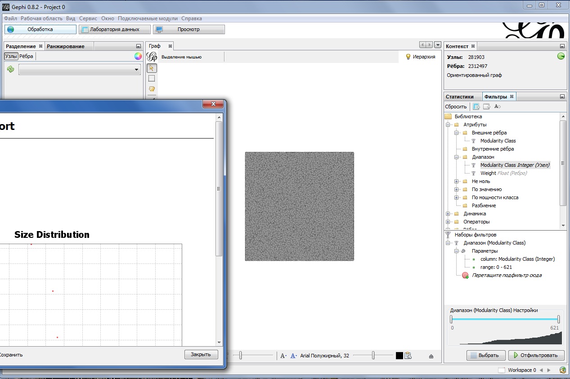570x379 pixels.
Task: Select Weight Float filter in Диапазон
Action: point(503,173)
